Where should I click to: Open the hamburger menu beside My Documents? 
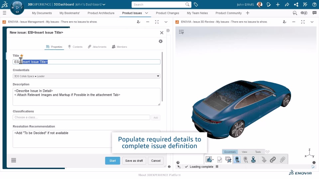tap(4, 13)
